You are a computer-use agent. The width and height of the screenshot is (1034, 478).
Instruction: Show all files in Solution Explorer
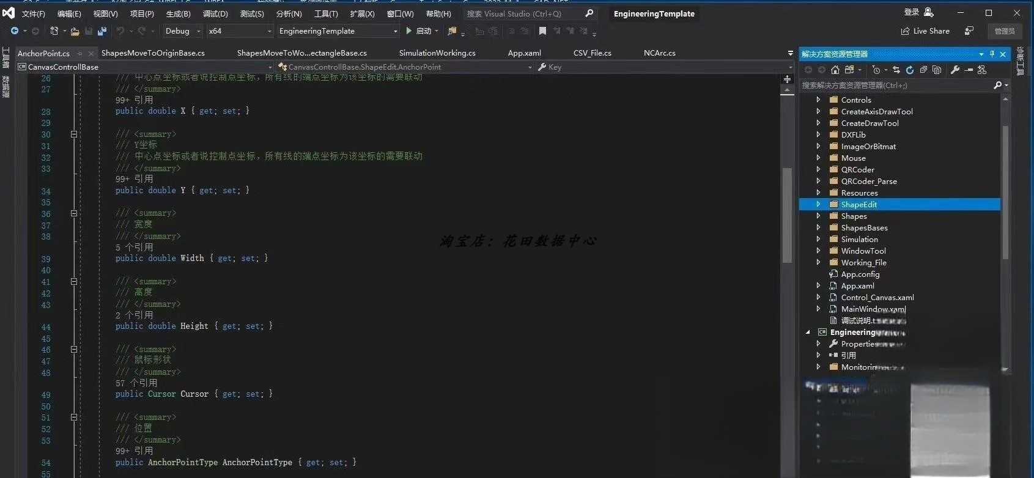pyautogui.click(x=937, y=70)
